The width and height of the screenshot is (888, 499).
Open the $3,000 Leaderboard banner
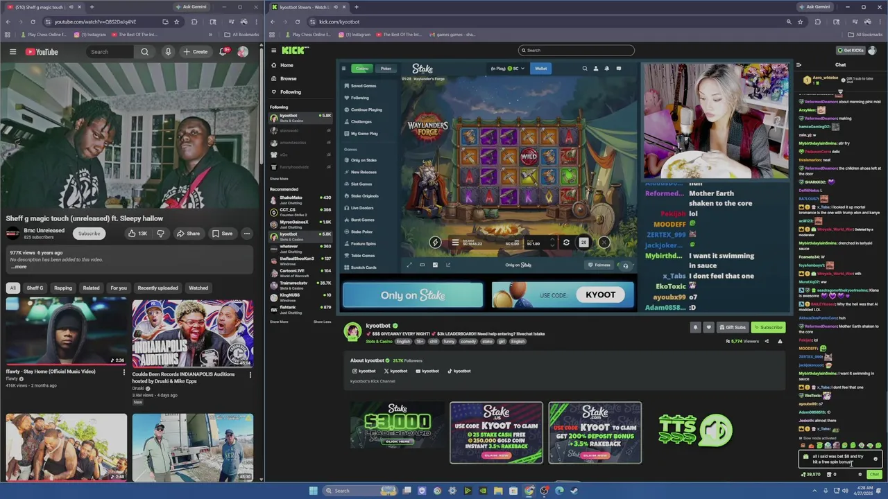(x=398, y=424)
